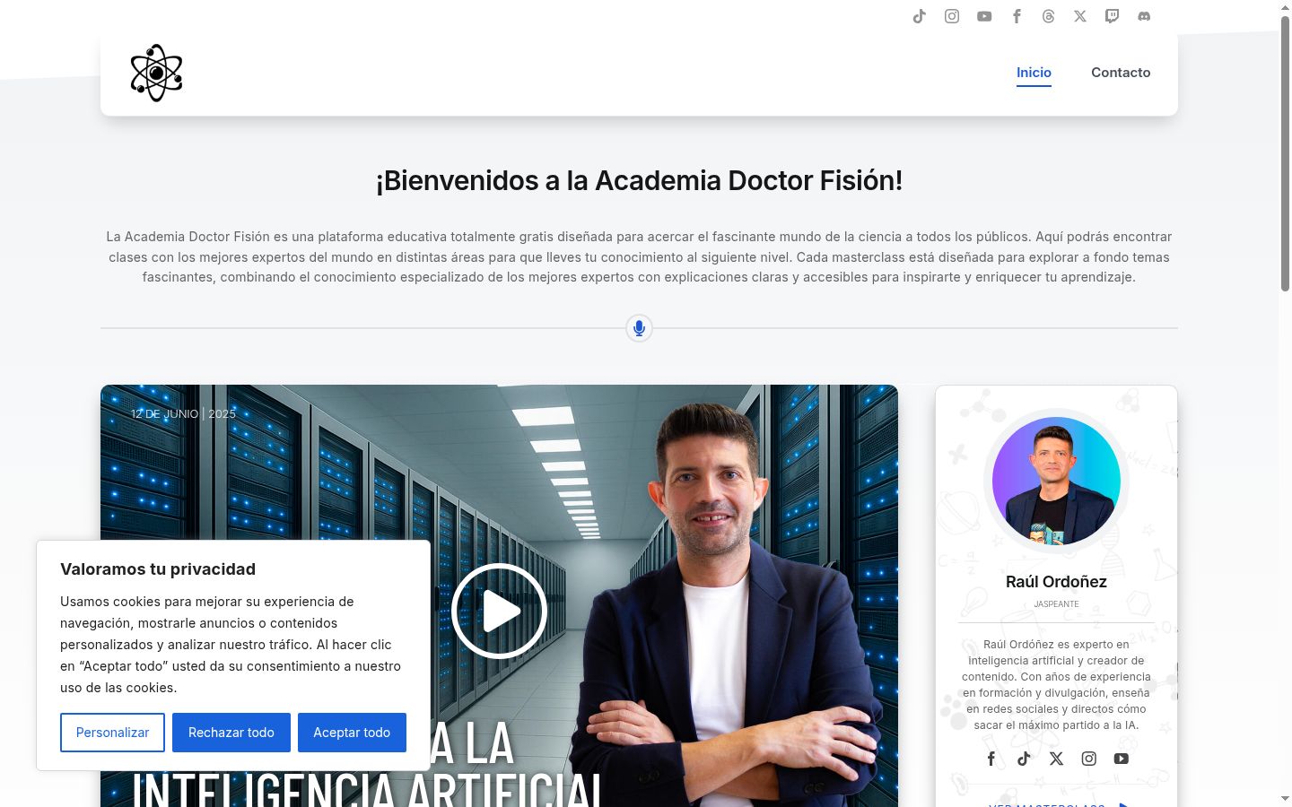Reject cookies with Rechazar todo
Viewport: 1292px width, 807px height.
(231, 733)
